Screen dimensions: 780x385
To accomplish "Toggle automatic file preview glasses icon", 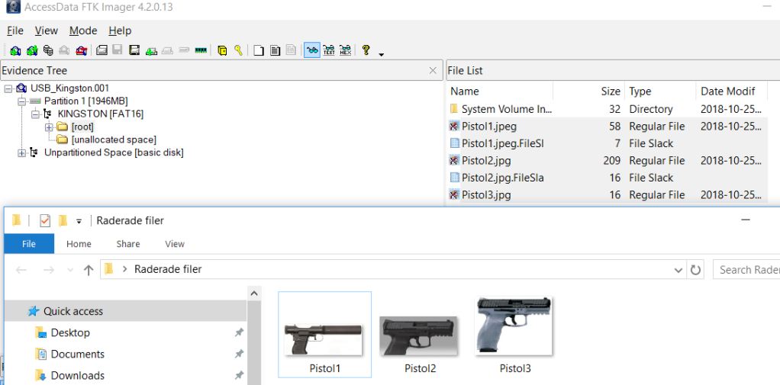I will tap(311, 50).
